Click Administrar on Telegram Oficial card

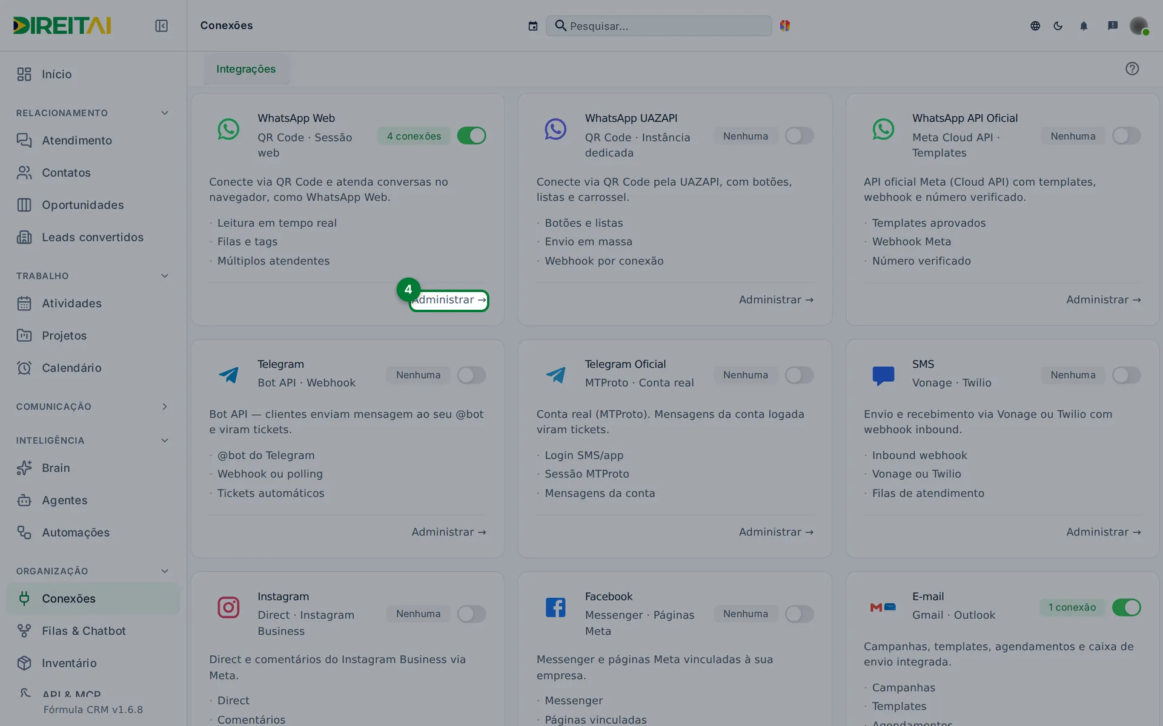coord(776,532)
